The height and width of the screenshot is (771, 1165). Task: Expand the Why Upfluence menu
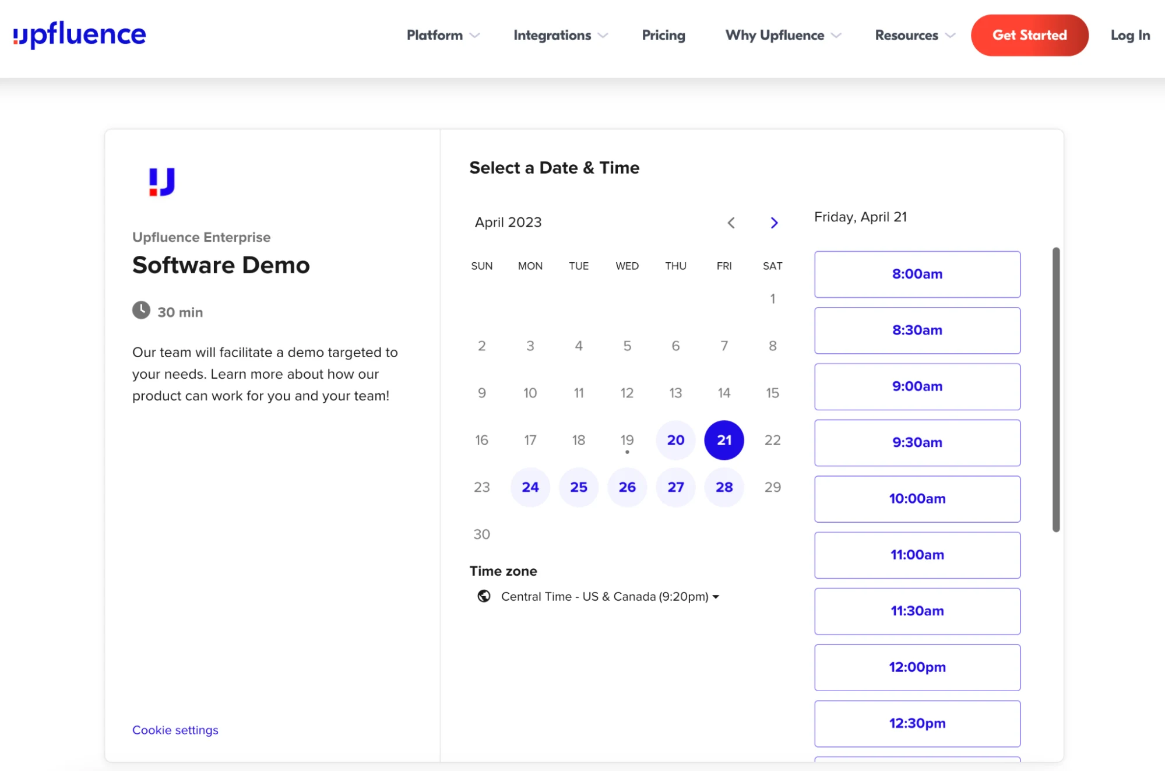point(783,36)
